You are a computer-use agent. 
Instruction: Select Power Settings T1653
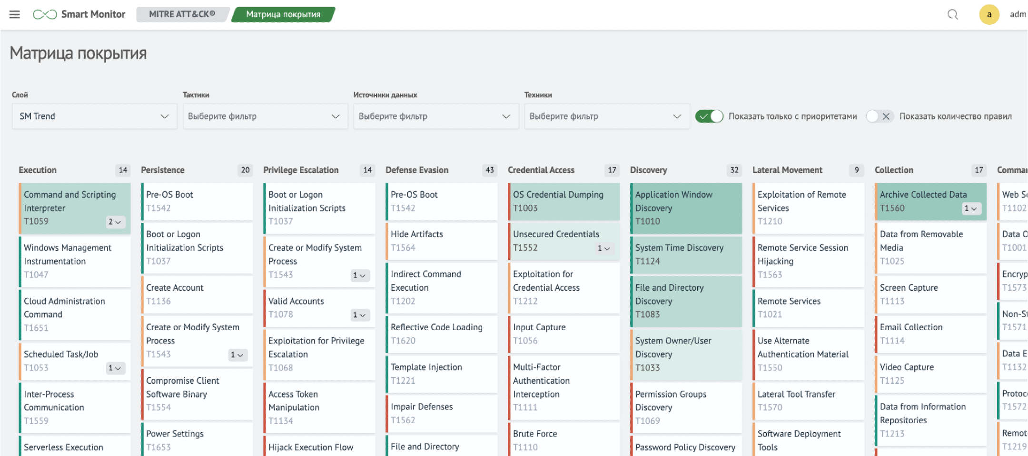click(x=197, y=440)
